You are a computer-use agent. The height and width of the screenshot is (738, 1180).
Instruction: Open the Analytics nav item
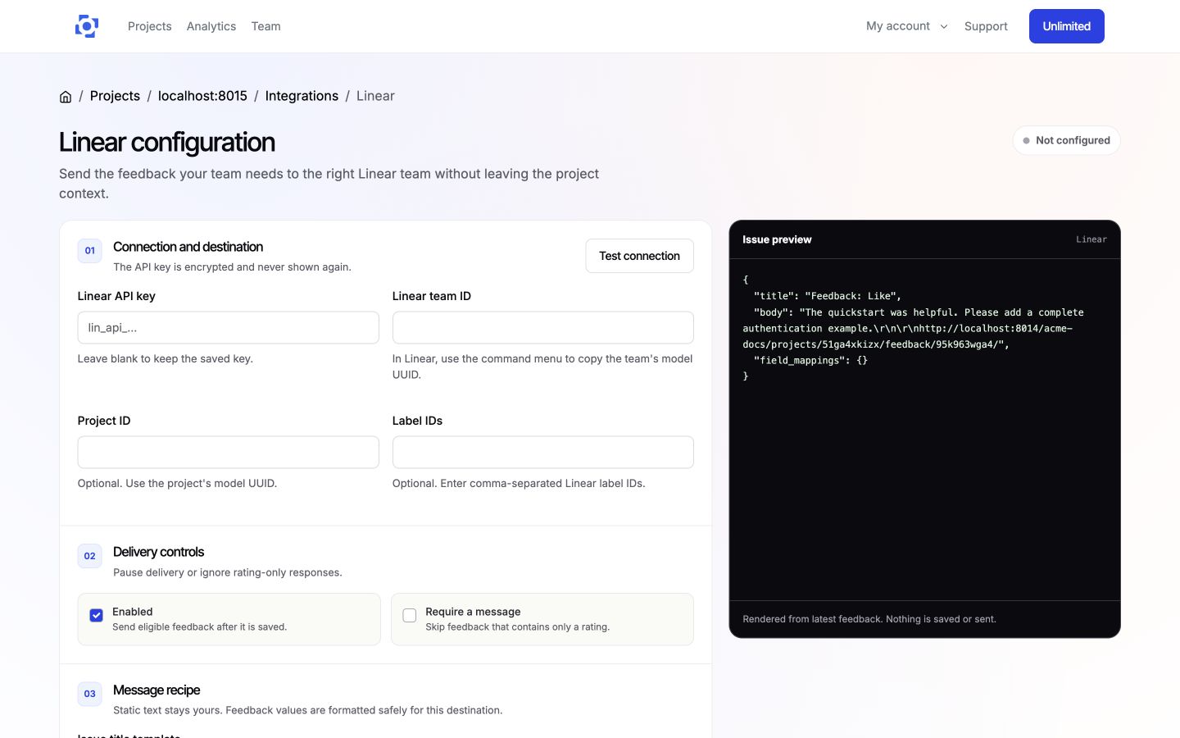(211, 26)
